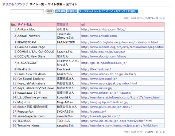Screen dimensions: 175x136
Task: Sort by the サイト名 column header
Action: [x=25, y=24]
